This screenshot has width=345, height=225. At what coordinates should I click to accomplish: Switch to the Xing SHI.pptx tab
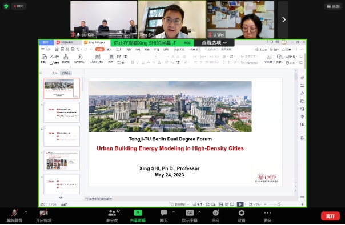pyautogui.click(x=95, y=42)
